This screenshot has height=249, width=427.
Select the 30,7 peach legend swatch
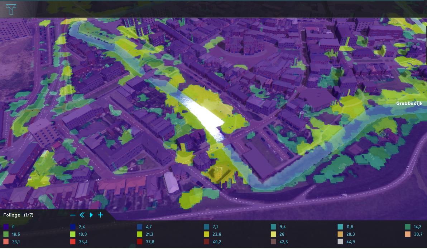click(407, 234)
